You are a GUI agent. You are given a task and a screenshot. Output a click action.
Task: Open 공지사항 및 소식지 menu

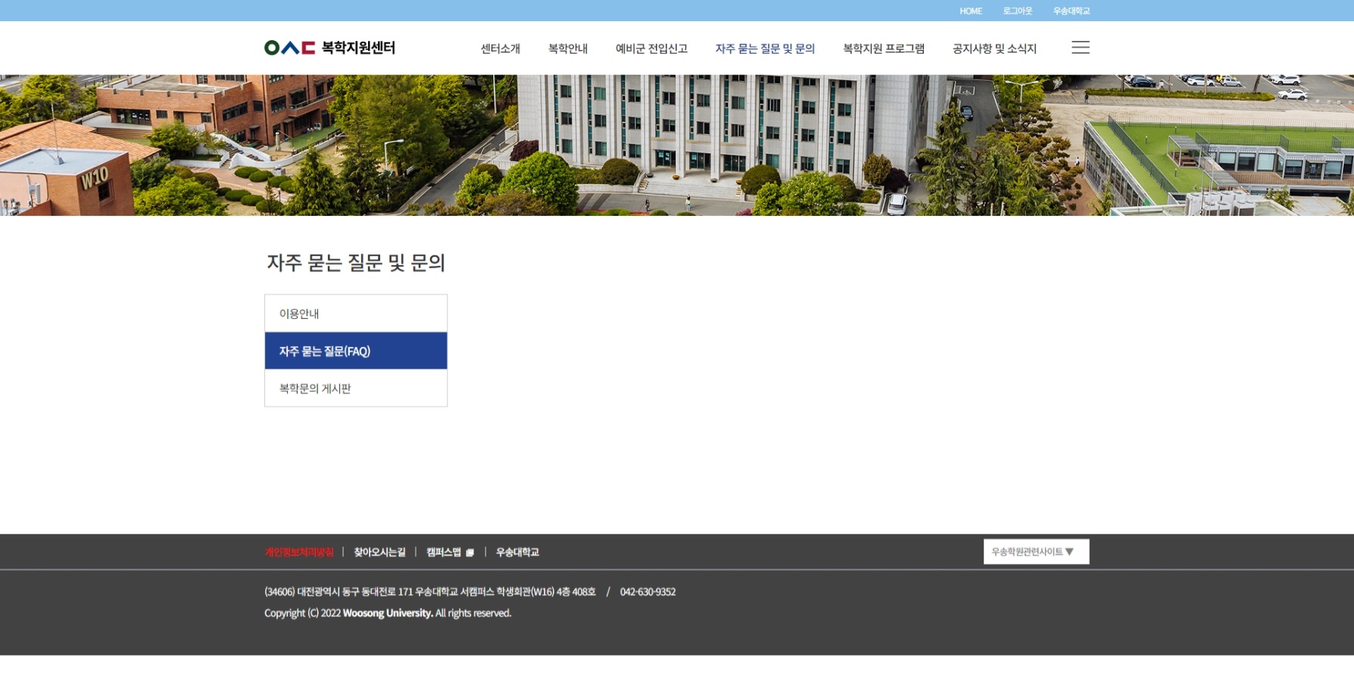(994, 48)
